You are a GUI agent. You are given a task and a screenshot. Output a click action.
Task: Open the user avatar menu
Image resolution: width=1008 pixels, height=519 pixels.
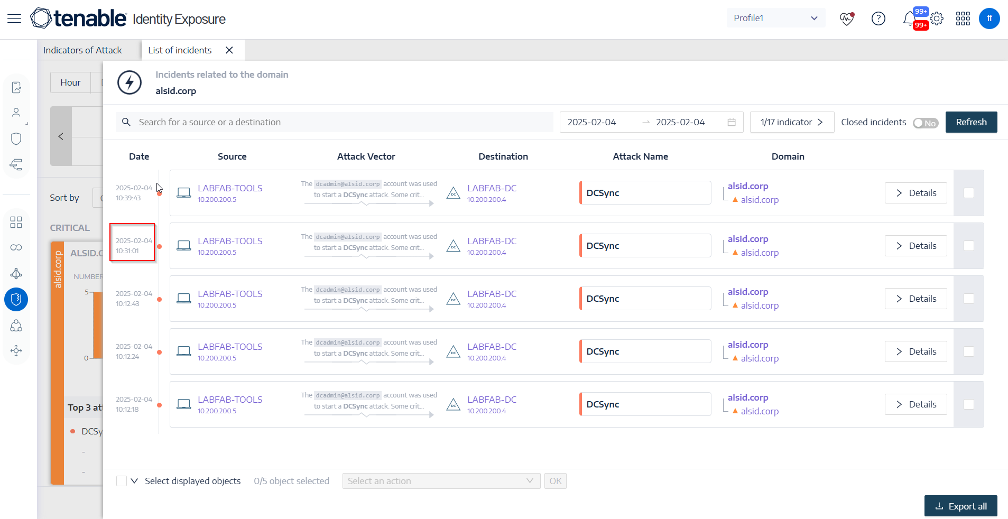(989, 18)
